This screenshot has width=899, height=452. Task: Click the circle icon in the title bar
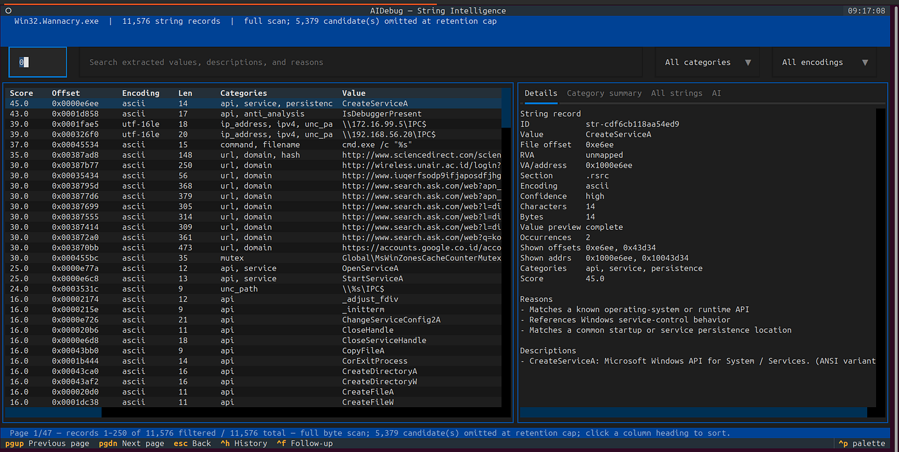[x=8, y=10]
